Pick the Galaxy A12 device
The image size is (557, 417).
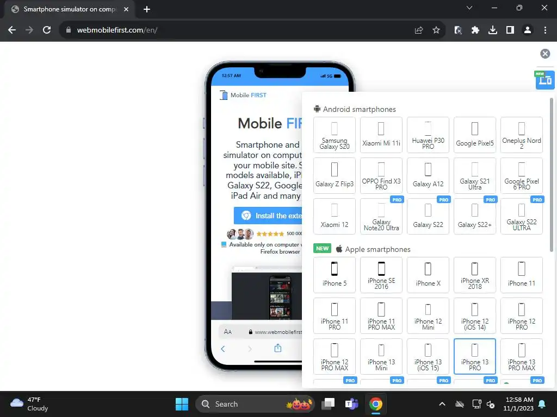point(428,176)
